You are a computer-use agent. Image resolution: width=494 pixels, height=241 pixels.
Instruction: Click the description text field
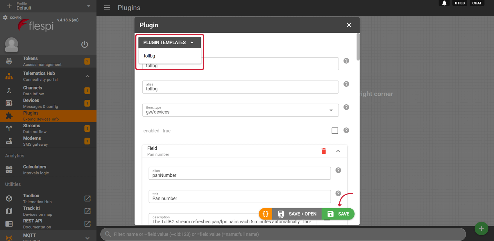pyautogui.click(x=232, y=219)
